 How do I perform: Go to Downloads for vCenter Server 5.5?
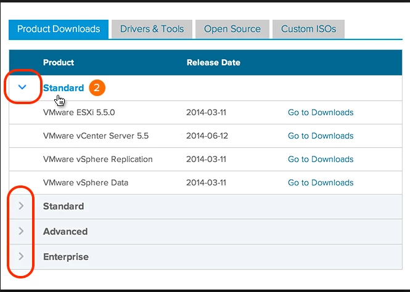[321, 136]
